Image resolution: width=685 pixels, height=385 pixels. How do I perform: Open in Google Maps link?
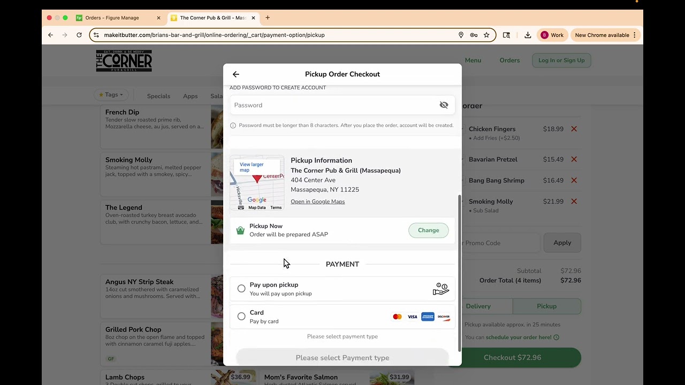tap(318, 202)
